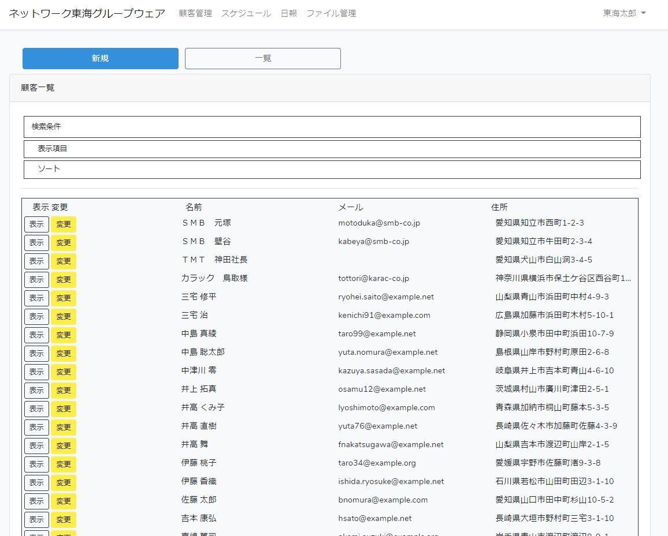The image size is (668, 536).
Task: Click 表示 for 伊藤 香織
Action: coord(36,483)
